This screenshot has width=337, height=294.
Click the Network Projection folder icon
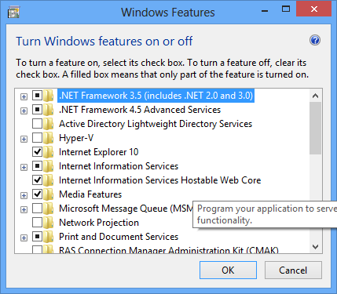pyautogui.click(x=49, y=223)
